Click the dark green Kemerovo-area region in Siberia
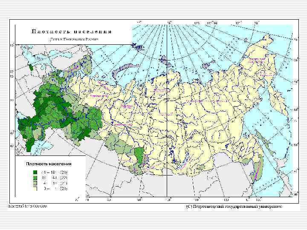 pyautogui.click(x=140, y=156)
